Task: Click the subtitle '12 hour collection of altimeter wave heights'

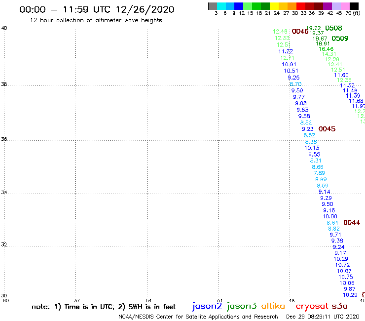Action: pyautogui.click(x=96, y=20)
